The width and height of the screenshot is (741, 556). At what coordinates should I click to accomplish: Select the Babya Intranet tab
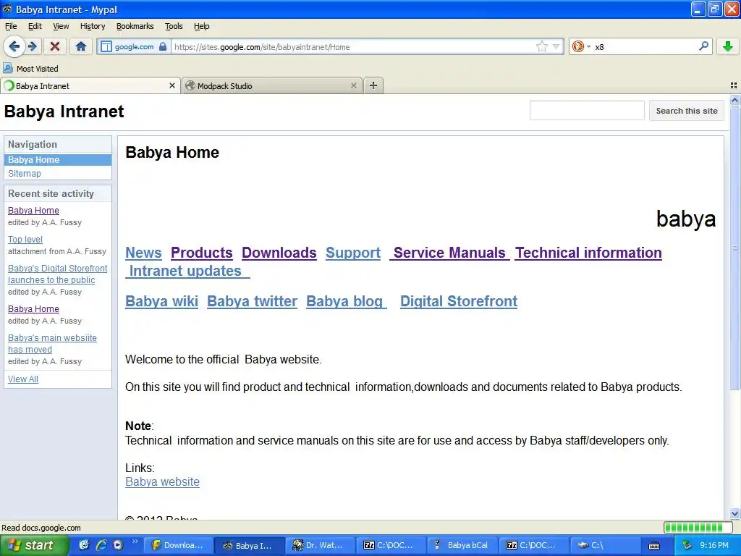(90, 85)
